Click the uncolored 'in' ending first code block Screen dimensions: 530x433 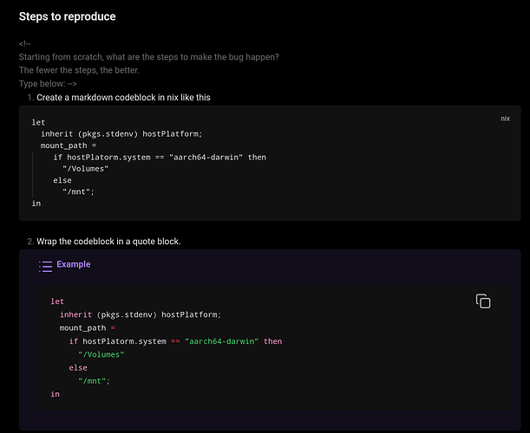[x=36, y=204]
